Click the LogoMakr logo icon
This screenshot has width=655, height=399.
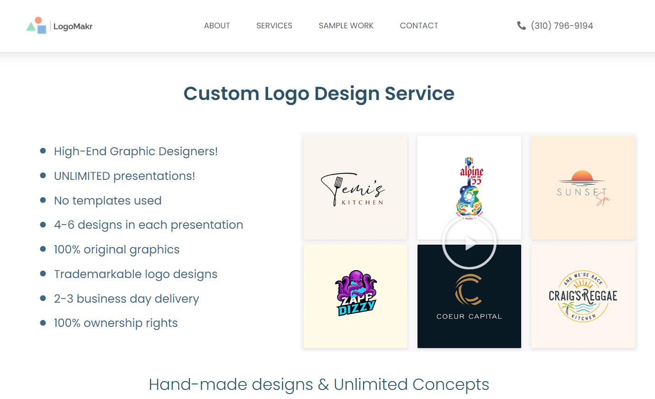36,26
